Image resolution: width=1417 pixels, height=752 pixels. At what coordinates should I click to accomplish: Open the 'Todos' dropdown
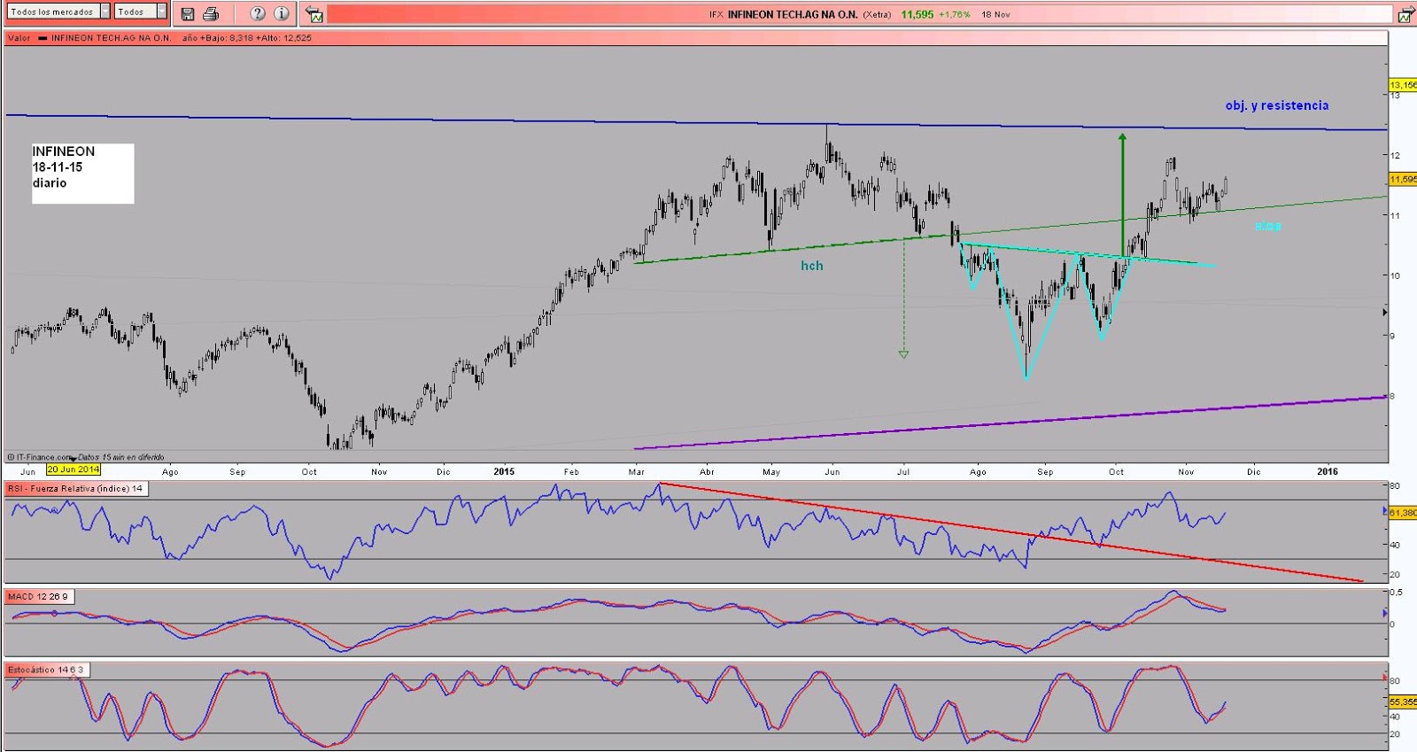coord(141,12)
